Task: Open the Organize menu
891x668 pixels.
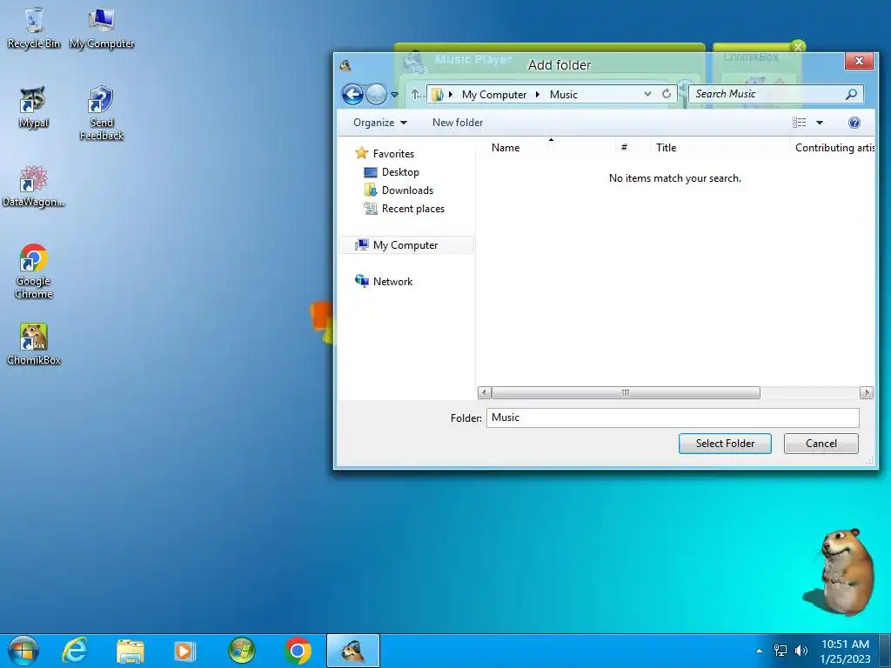Action: [x=379, y=123]
